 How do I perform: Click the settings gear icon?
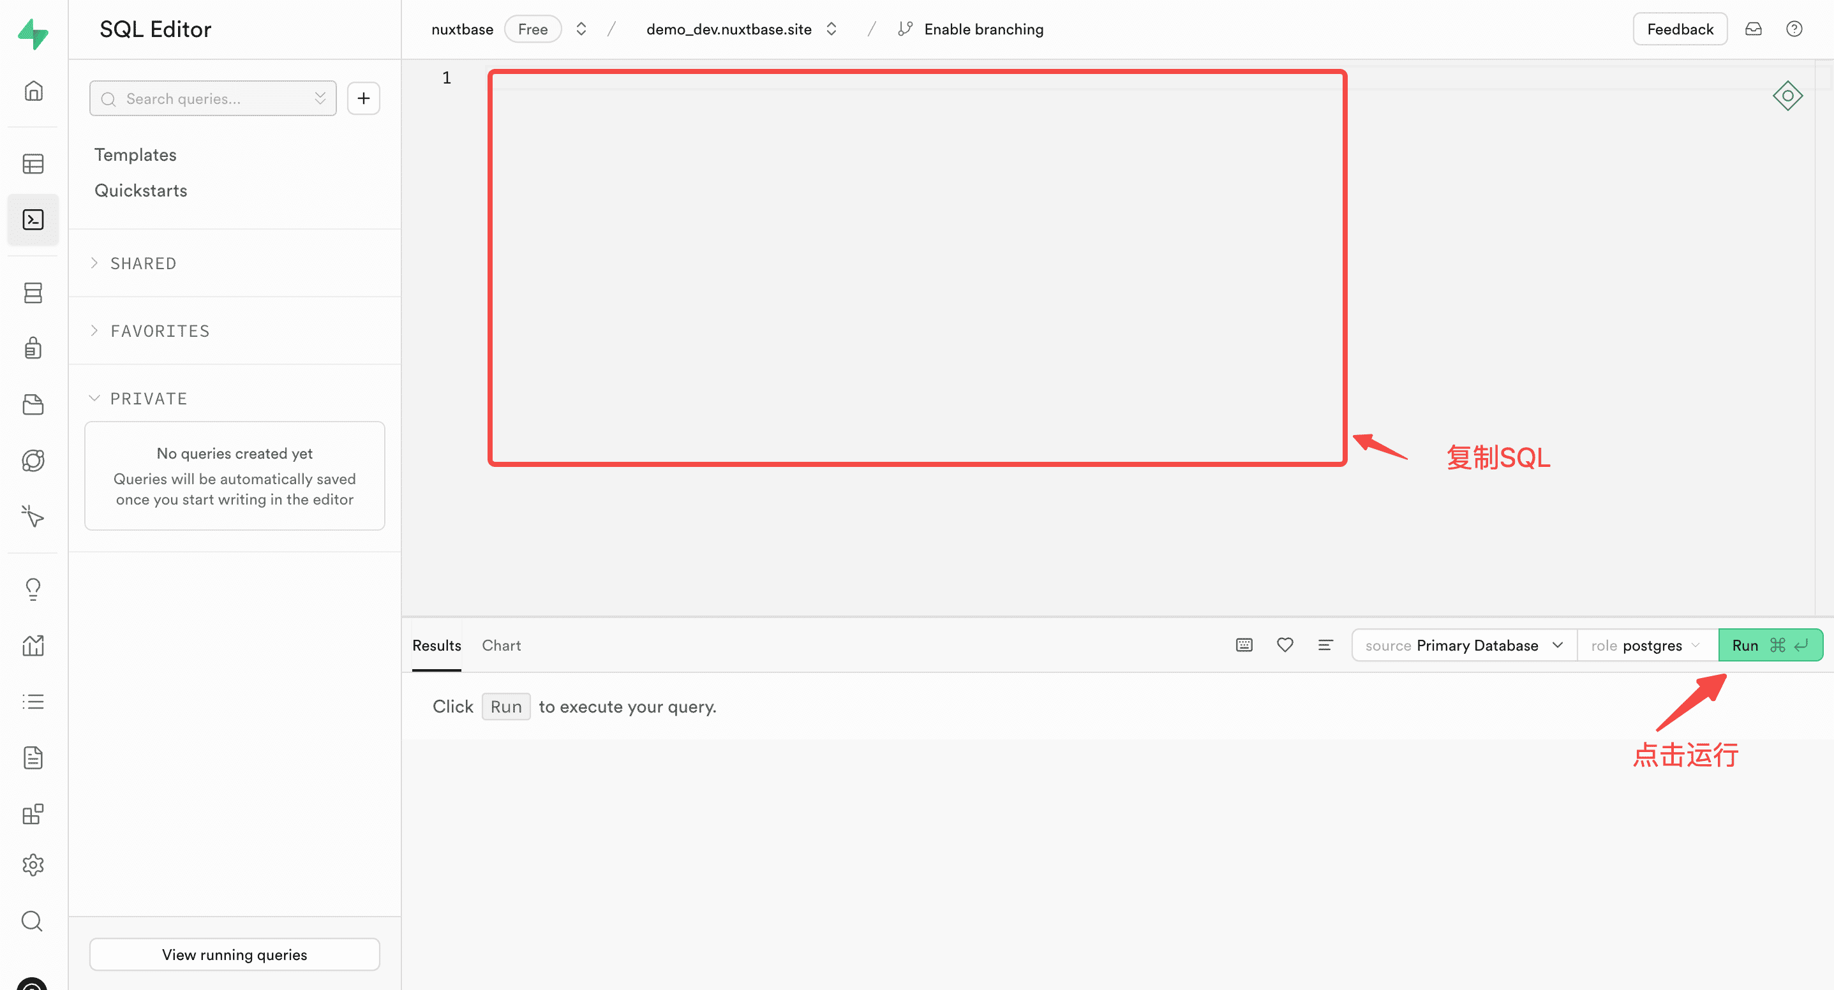pyautogui.click(x=33, y=866)
